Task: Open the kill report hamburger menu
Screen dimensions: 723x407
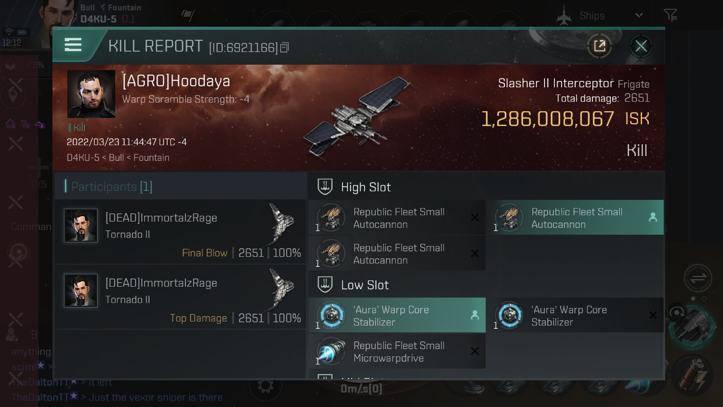Action: click(73, 45)
